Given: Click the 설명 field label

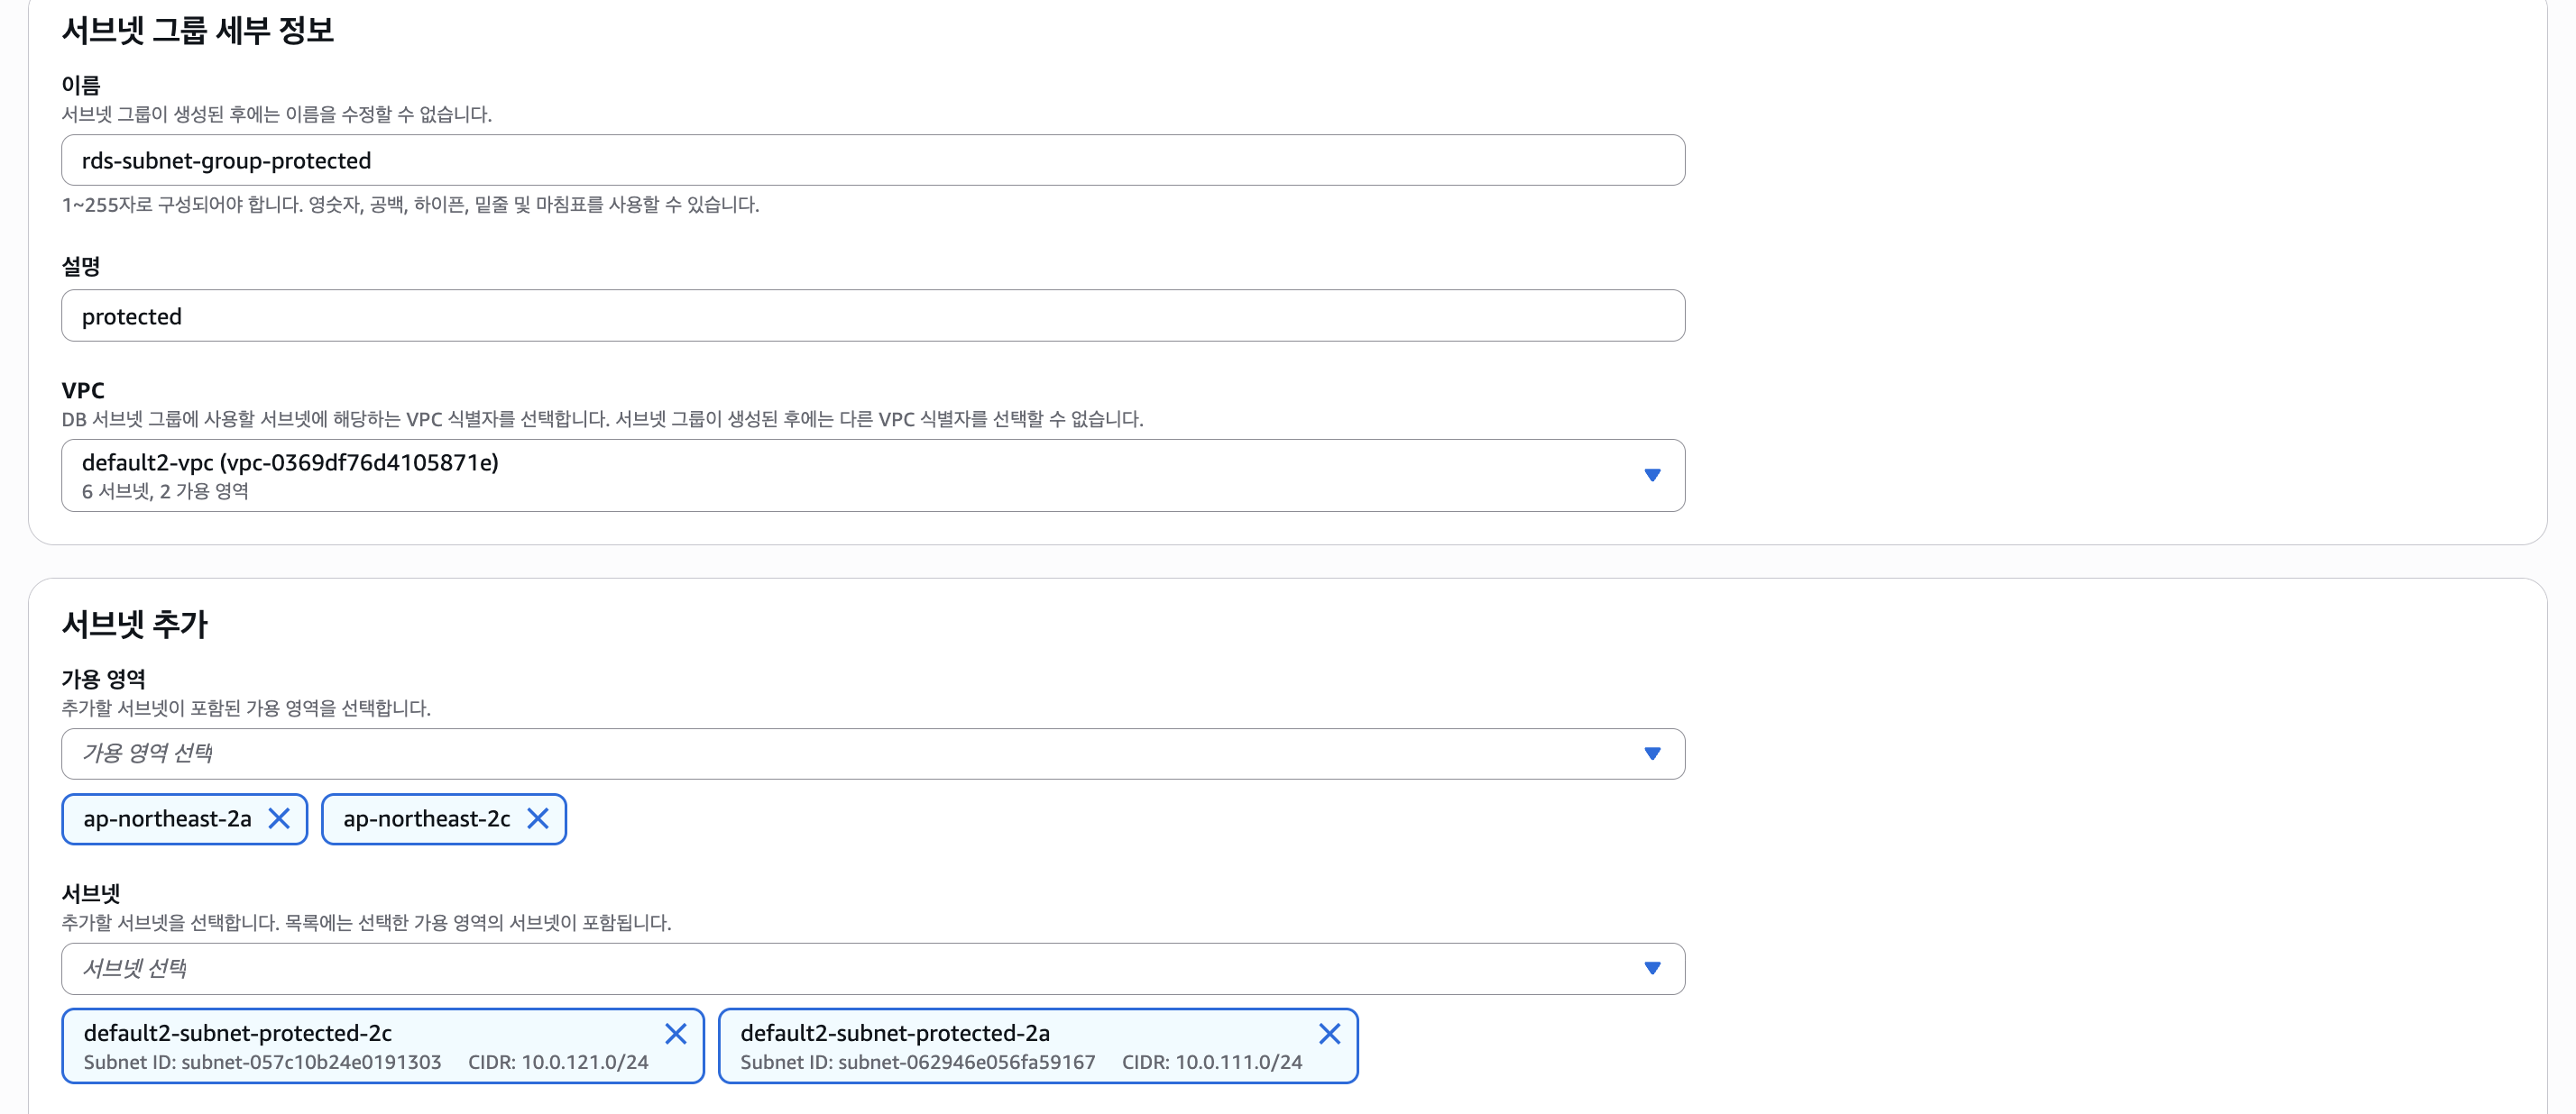Looking at the screenshot, I should (81, 266).
